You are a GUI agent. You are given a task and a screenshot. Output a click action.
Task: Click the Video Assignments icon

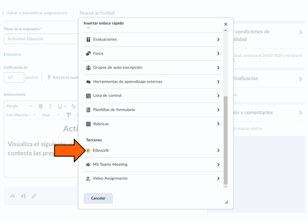pos(88,179)
